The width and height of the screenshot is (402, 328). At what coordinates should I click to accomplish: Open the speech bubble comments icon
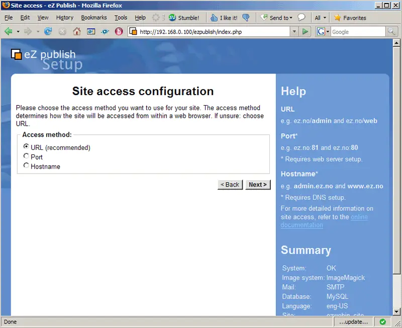click(301, 18)
